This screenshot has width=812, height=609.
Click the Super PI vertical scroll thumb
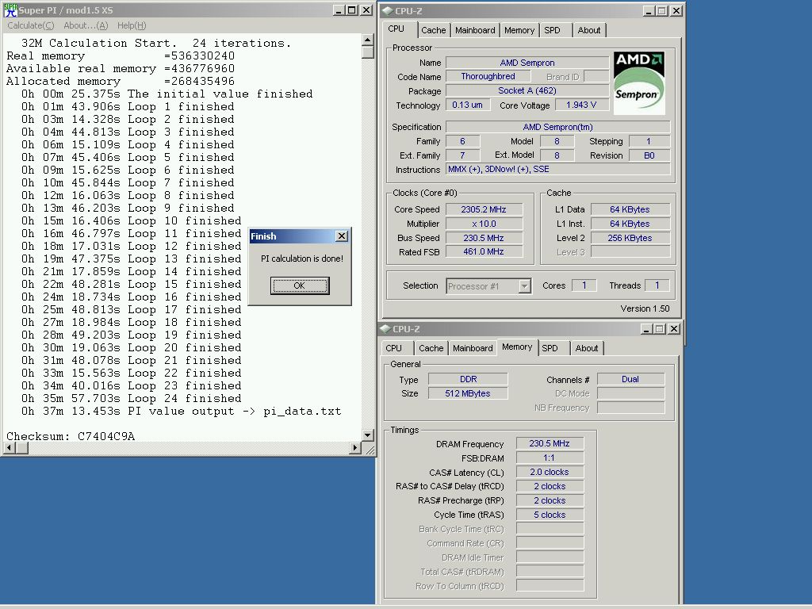(368, 52)
